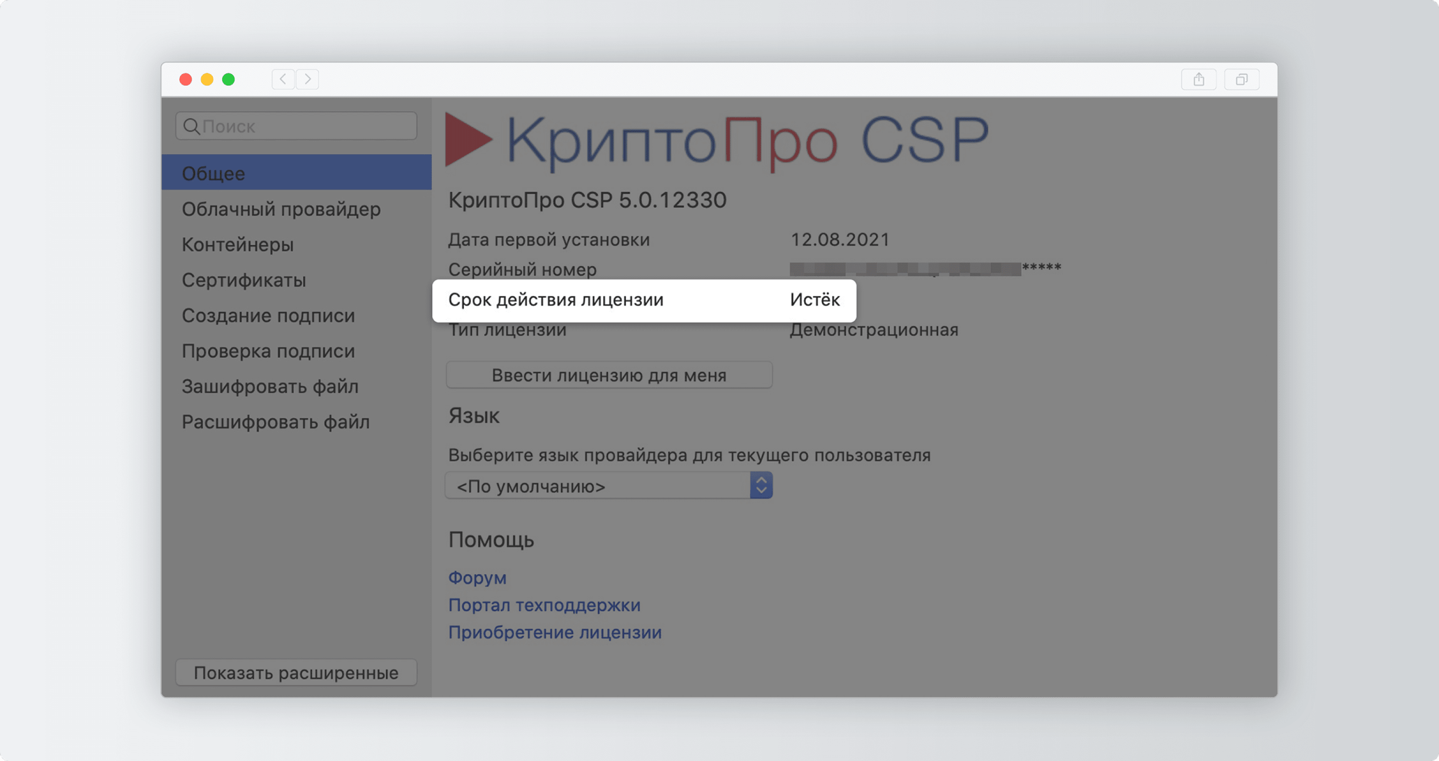Click the forward navigation arrow in the title bar
This screenshot has width=1439, height=761.
click(307, 79)
